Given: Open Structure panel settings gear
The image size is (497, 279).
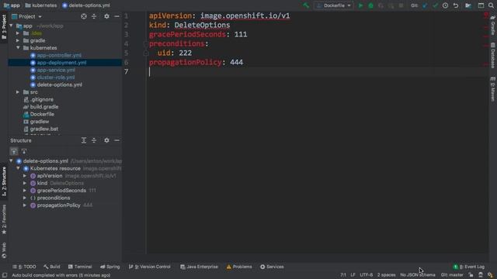Looking at the screenshot, I should click(106, 140).
